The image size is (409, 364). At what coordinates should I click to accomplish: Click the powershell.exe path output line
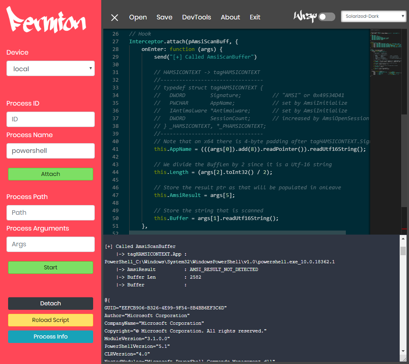coord(219,262)
